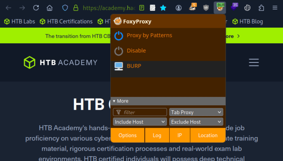Image resolution: width=283 pixels, height=161 pixels.
Task: Go to the browser home page
Action: pos(49,8)
